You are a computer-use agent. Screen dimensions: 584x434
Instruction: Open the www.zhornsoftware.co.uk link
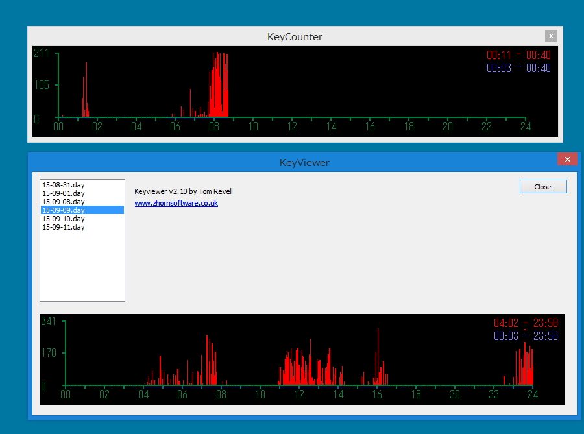coord(176,203)
